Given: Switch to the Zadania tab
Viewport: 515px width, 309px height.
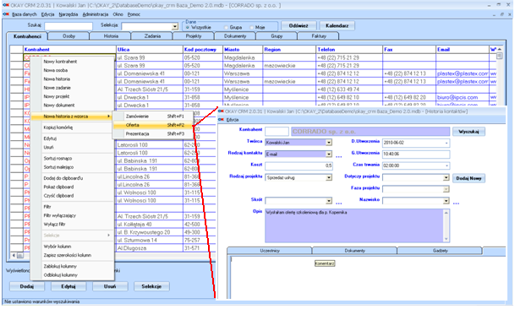Looking at the screenshot, I should point(152,36).
